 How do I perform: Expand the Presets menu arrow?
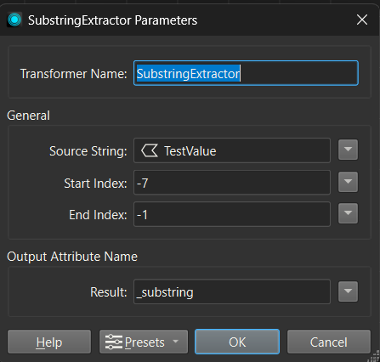(x=176, y=342)
